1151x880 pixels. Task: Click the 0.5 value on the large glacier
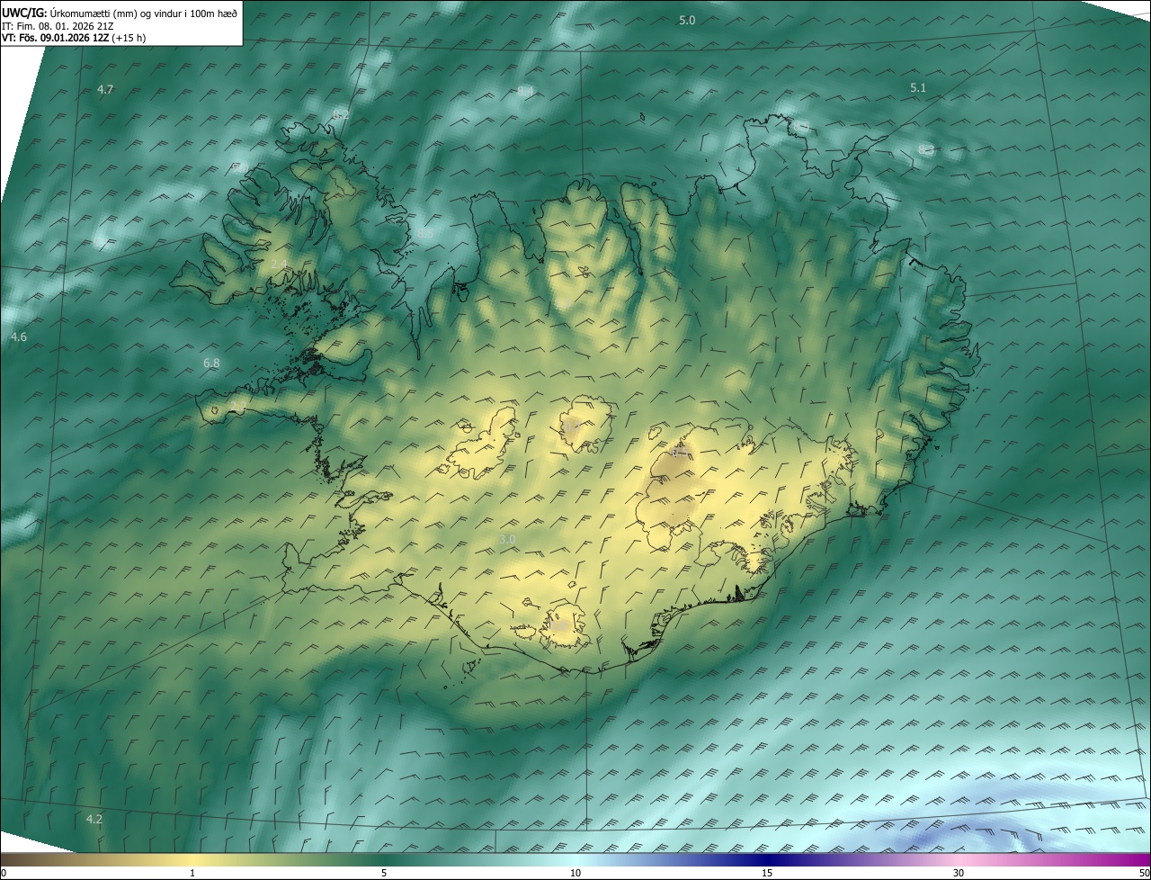[680, 452]
